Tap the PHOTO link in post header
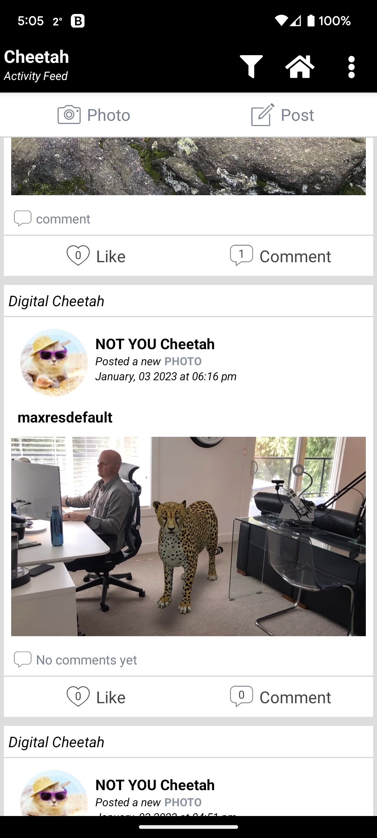Viewport: 377px width, 838px height. coord(183,361)
